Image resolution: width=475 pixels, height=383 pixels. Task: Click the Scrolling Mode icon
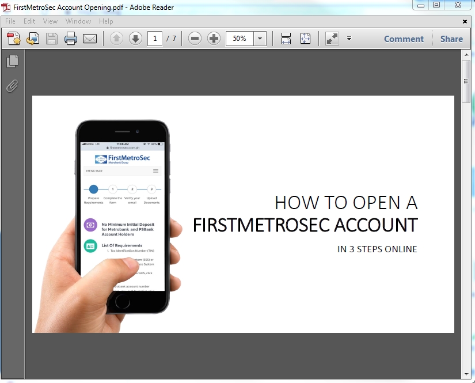coord(286,38)
